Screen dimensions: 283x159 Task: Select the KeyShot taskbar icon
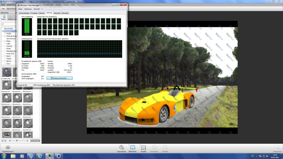59,156
